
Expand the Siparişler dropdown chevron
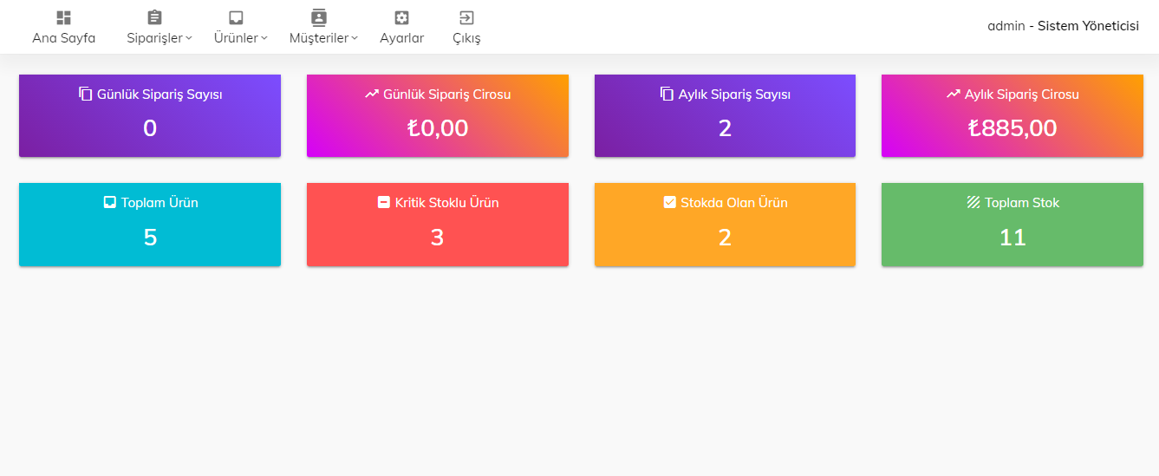point(189,38)
